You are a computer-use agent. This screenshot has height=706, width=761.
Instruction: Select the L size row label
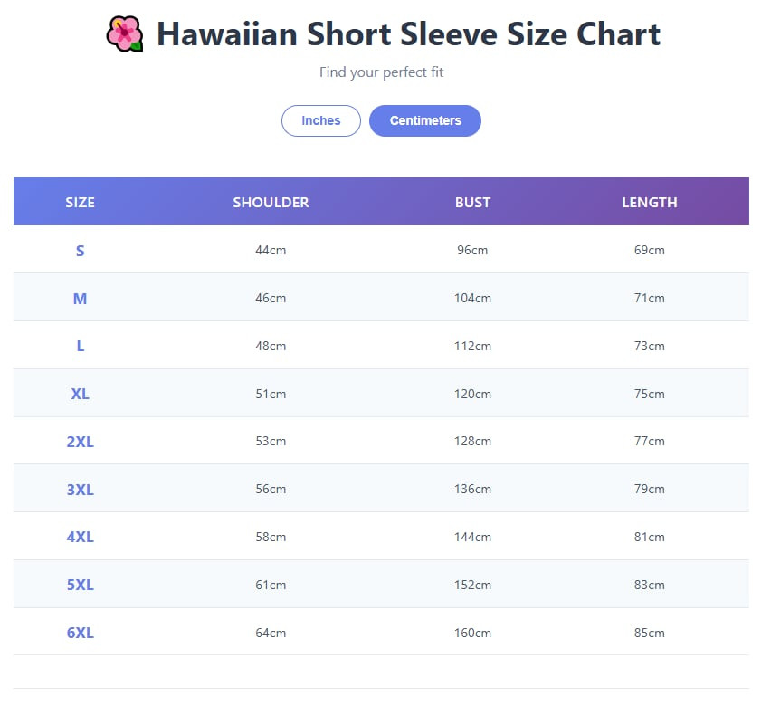click(80, 346)
